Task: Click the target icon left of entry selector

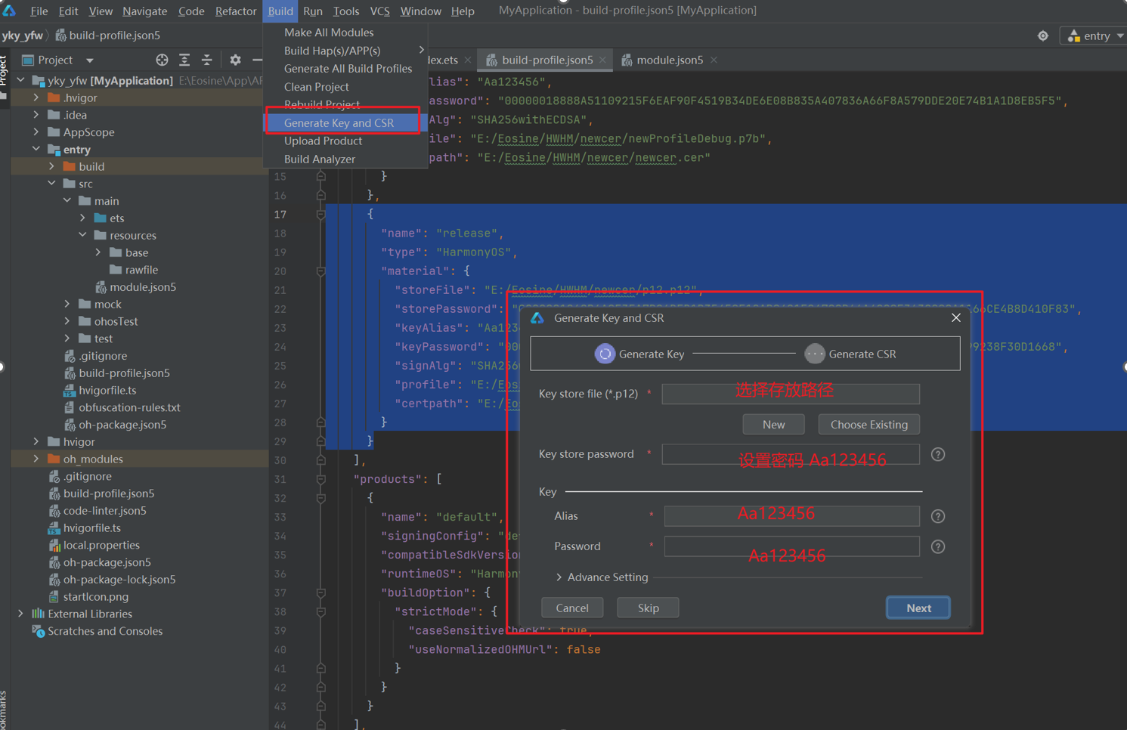Action: click(1042, 36)
